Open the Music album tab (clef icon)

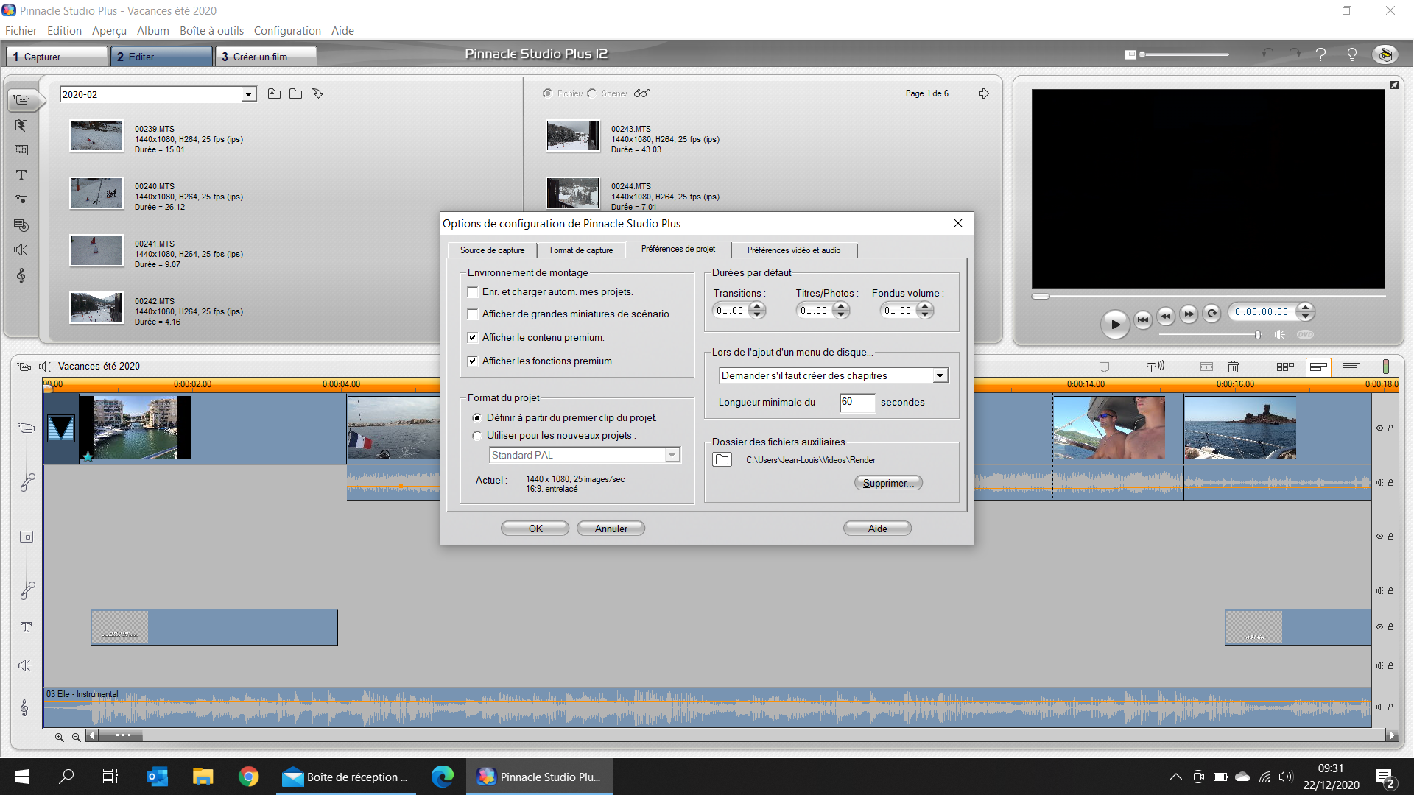point(21,275)
